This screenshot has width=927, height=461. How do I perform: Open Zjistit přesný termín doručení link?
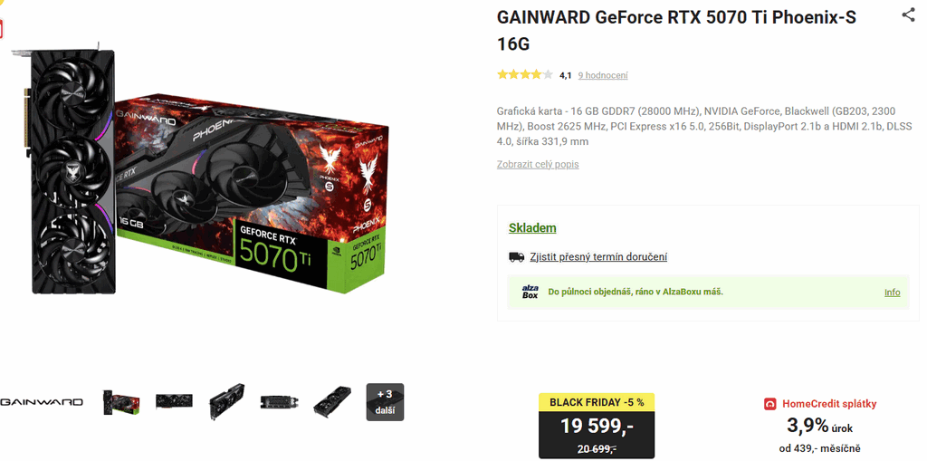tap(598, 257)
